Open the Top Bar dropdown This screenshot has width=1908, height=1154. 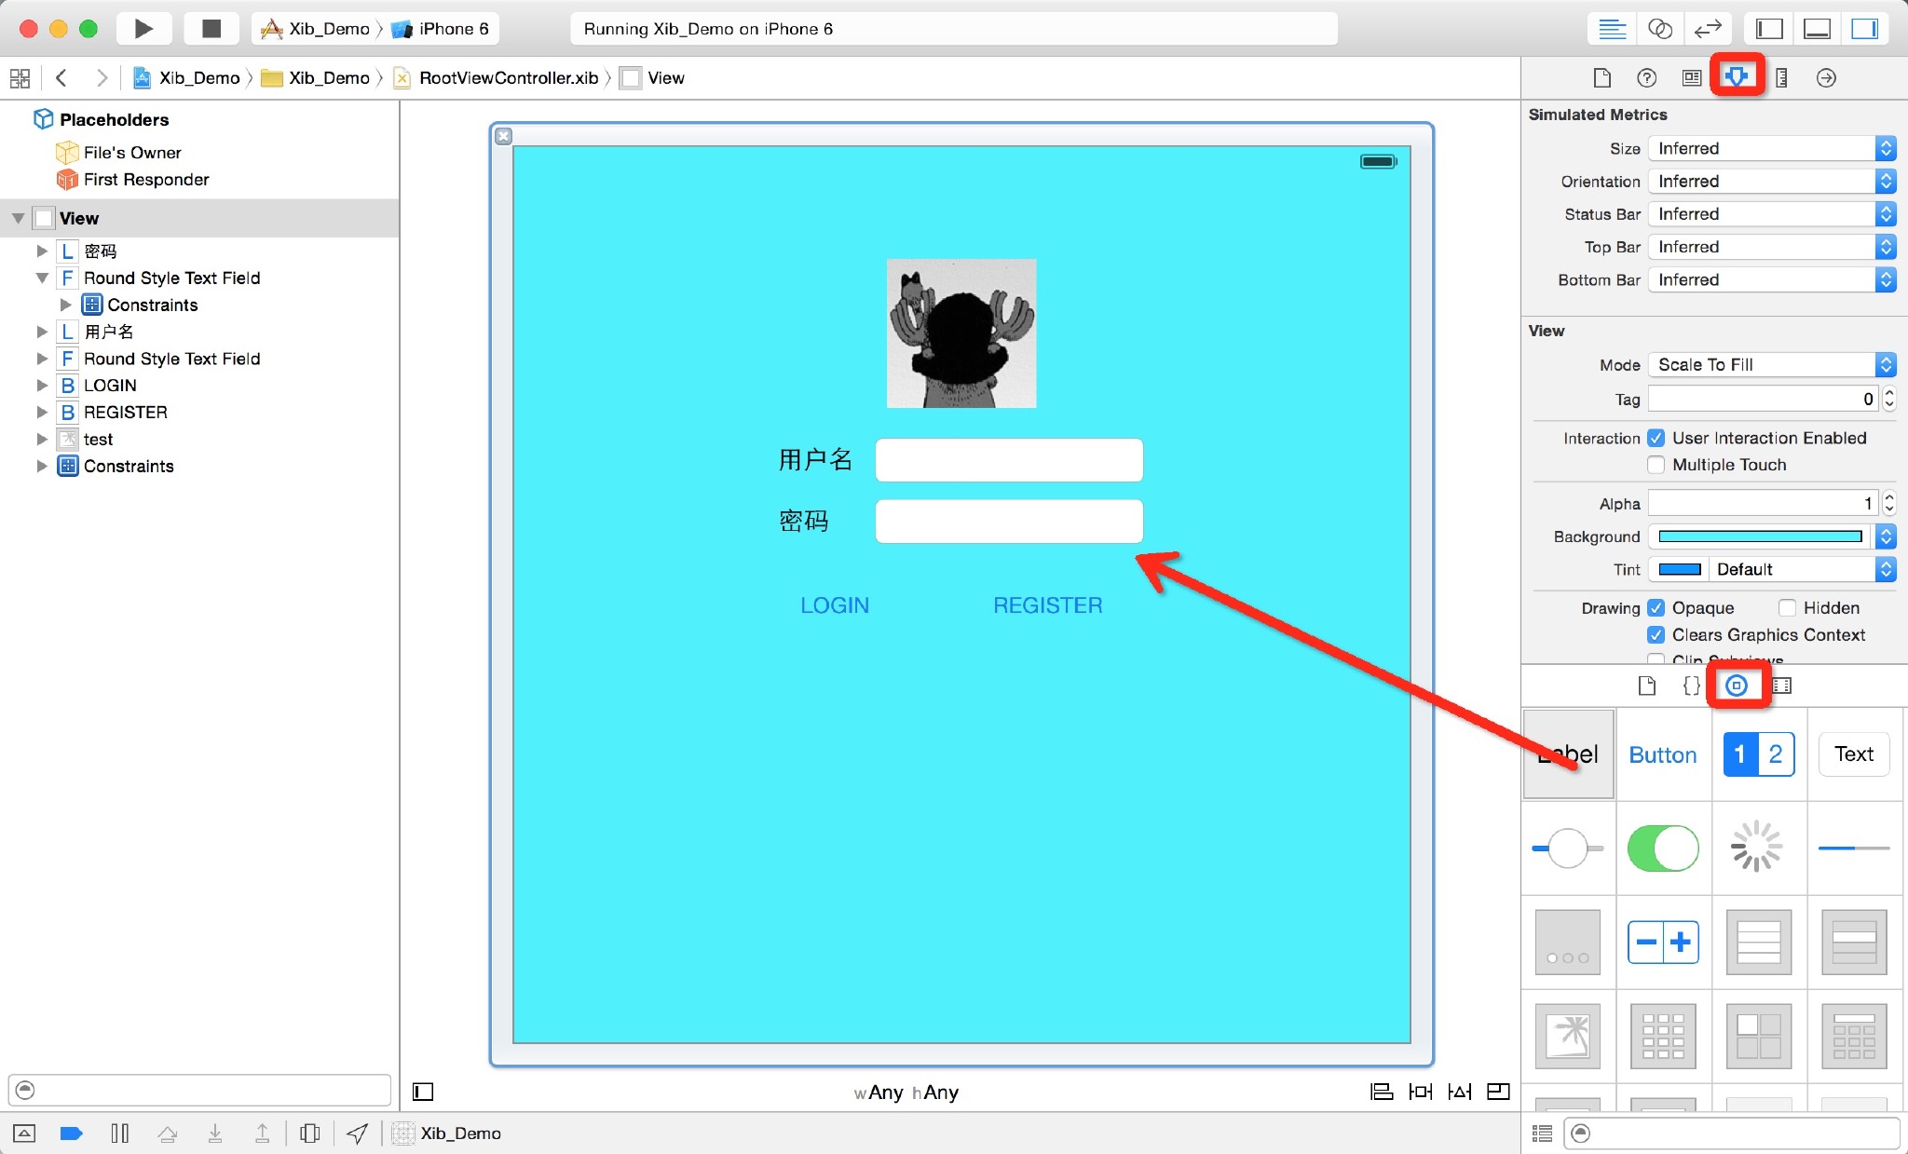pos(1772,247)
